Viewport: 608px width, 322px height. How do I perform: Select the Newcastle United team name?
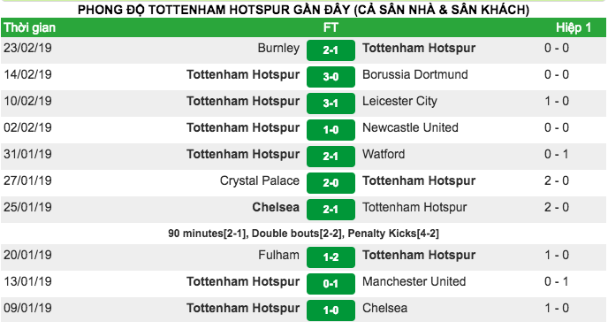click(x=410, y=127)
